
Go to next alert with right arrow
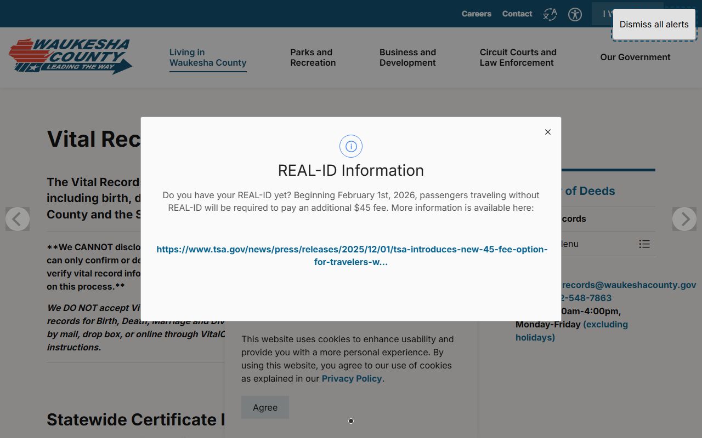[684, 219]
